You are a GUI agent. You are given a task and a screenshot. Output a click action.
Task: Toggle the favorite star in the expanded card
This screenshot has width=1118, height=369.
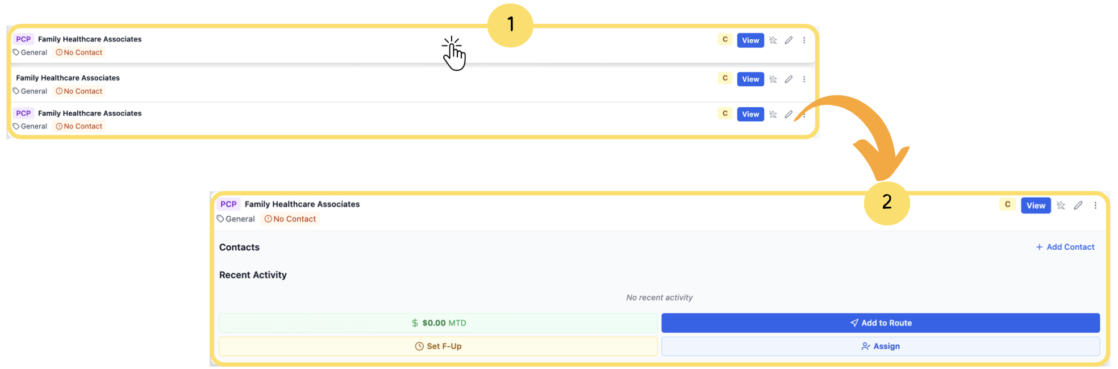(1061, 206)
